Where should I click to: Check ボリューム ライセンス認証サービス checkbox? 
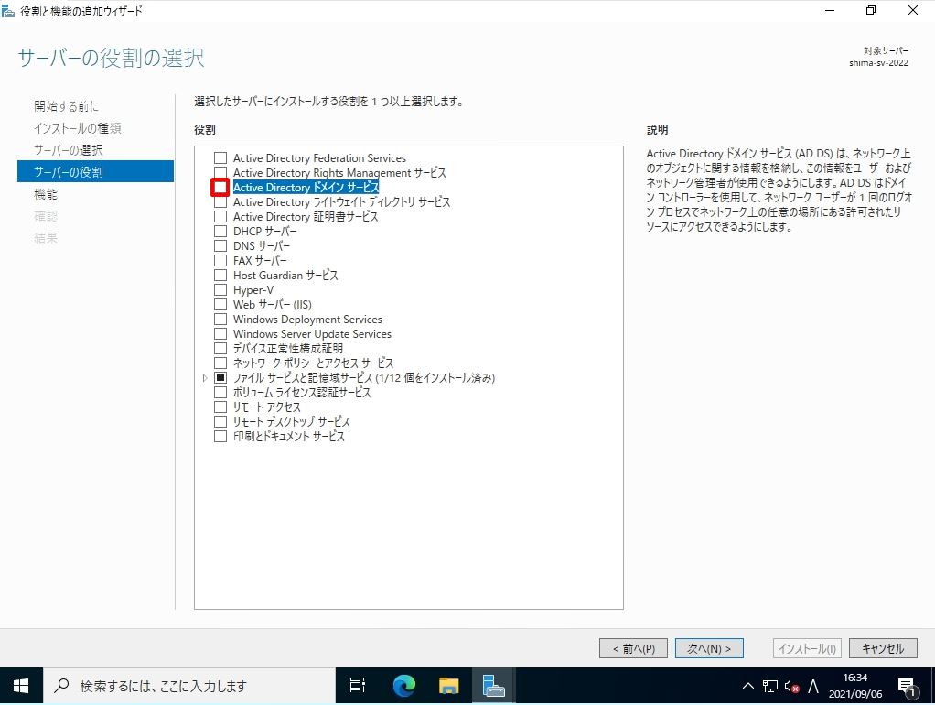(220, 392)
